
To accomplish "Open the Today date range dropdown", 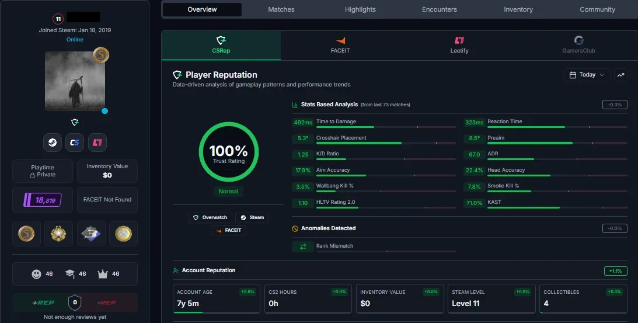I will pos(587,75).
